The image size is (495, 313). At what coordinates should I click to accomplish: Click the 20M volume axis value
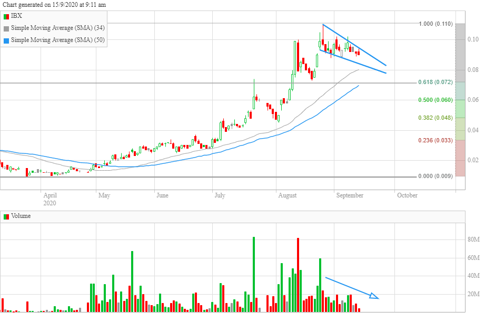(473, 294)
